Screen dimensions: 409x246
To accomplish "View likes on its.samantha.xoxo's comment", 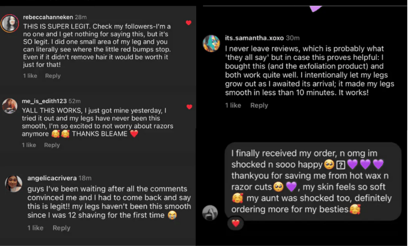I will tap(233, 105).
